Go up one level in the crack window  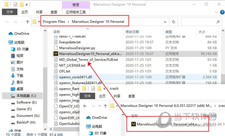point(105,106)
